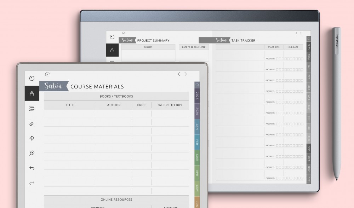Activate the zoom tool
This screenshot has height=208, width=354.
(x=32, y=153)
